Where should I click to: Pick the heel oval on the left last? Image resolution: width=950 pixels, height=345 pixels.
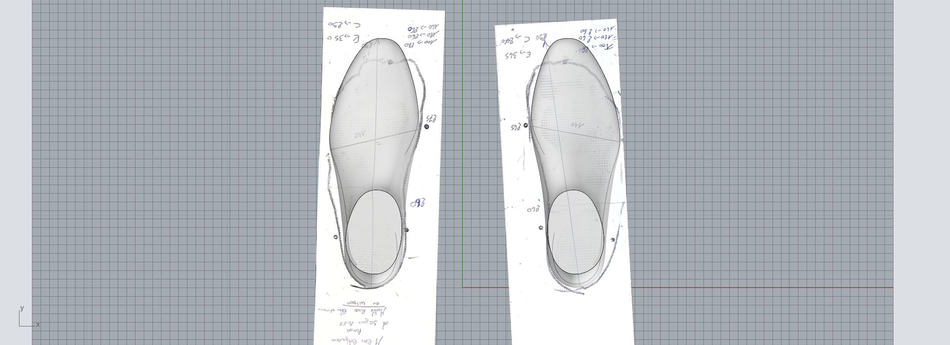tap(374, 232)
